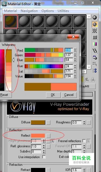Click OK in the color selector

click(x=53, y=95)
